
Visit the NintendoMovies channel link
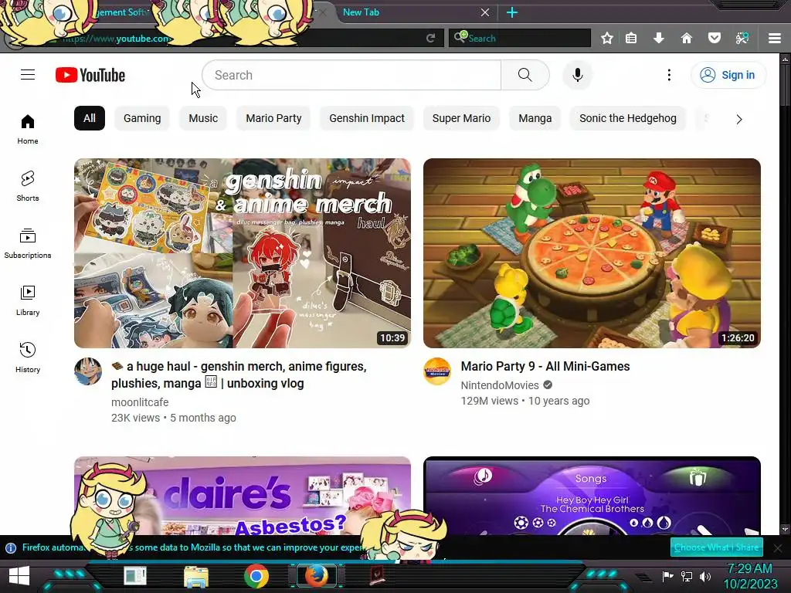click(x=500, y=385)
